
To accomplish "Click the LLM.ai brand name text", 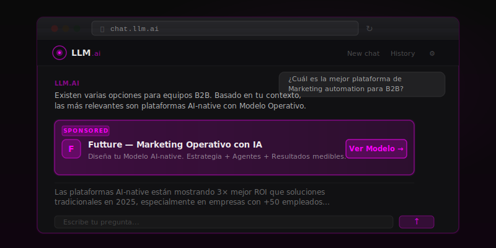I will click(x=86, y=53).
